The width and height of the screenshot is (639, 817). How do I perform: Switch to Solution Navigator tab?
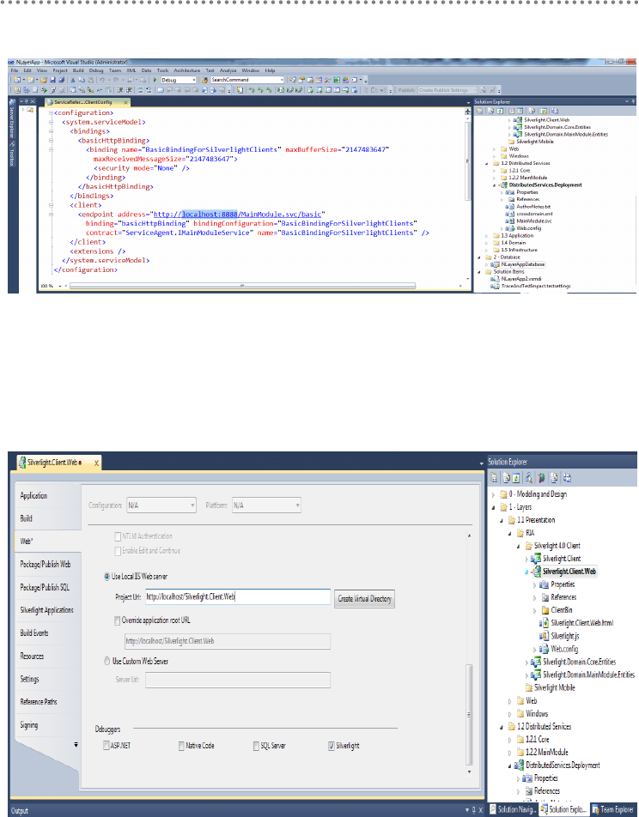[x=512, y=809]
